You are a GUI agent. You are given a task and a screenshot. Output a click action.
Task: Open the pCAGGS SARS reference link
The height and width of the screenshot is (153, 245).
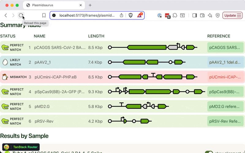[225, 48]
